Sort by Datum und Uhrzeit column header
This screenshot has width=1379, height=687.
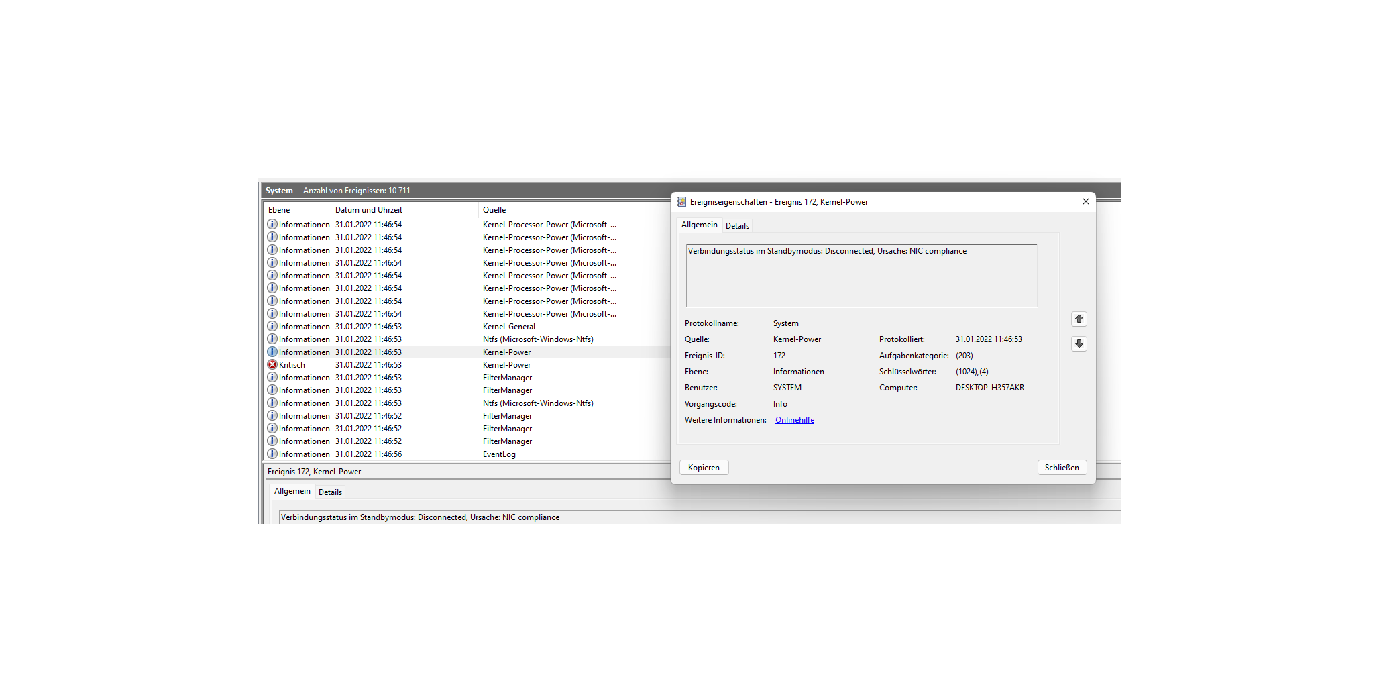click(405, 210)
